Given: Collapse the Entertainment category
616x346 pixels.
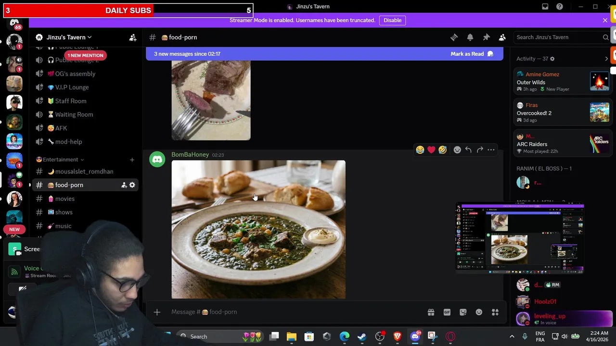Looking at the screenshot, I should (60, 160).
